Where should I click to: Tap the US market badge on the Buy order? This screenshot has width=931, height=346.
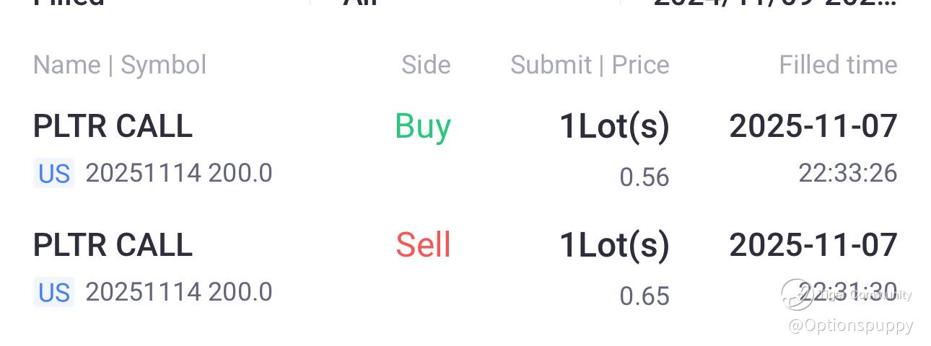pyautogui.click(x=54, y=174)
